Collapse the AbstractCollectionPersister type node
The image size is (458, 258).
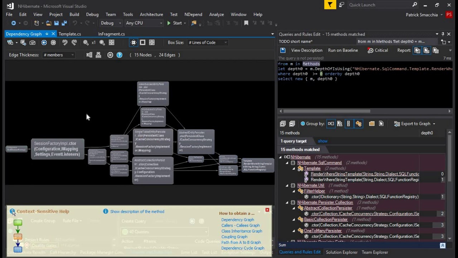click(294, 208)
